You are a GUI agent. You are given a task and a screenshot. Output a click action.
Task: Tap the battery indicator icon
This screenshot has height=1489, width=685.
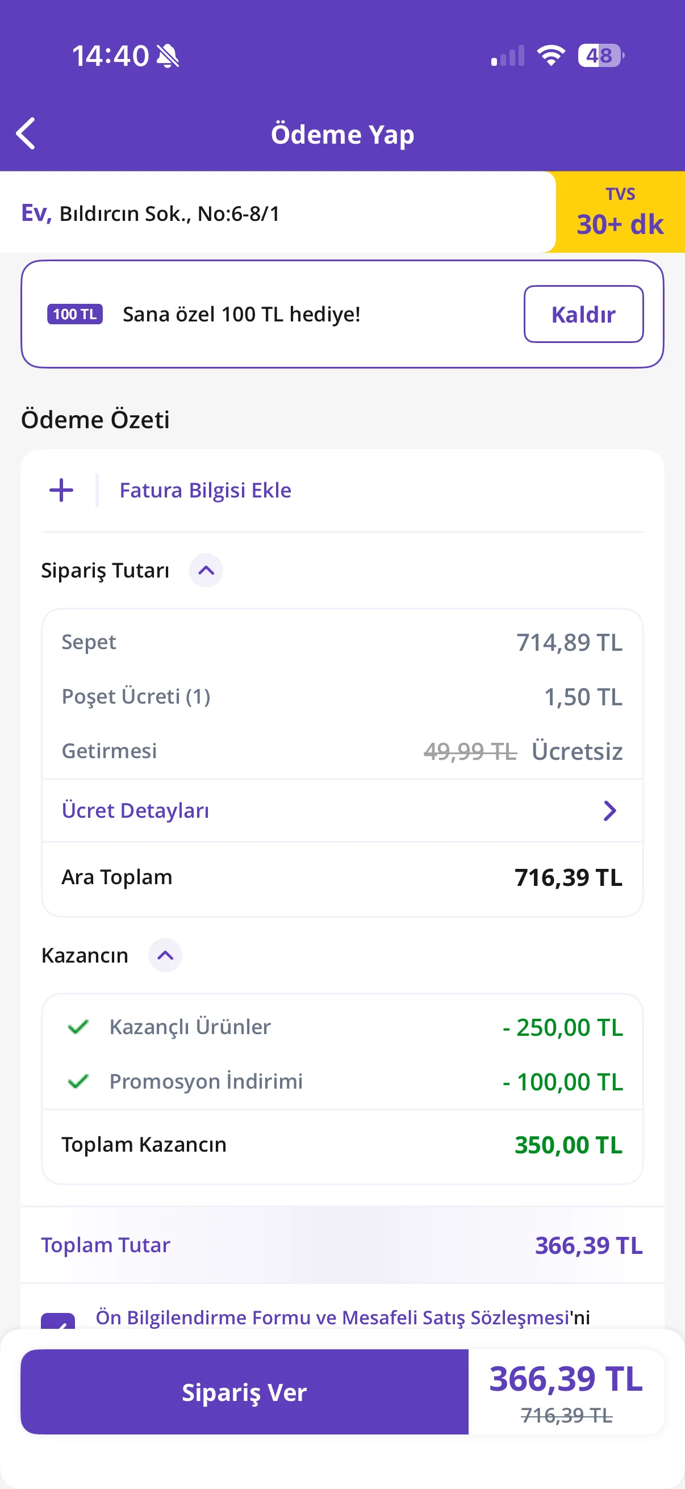click(x=601, y=56)
